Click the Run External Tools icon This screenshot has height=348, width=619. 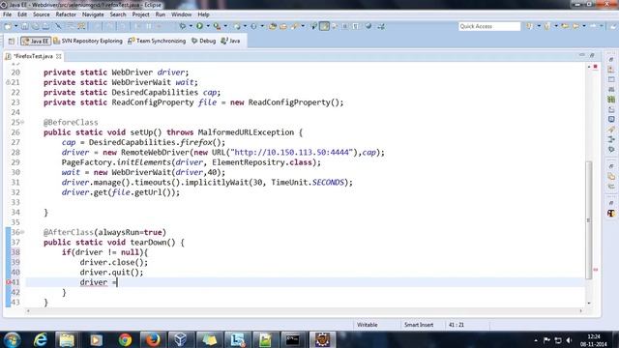pyautogui.click(x=217, y=26)
